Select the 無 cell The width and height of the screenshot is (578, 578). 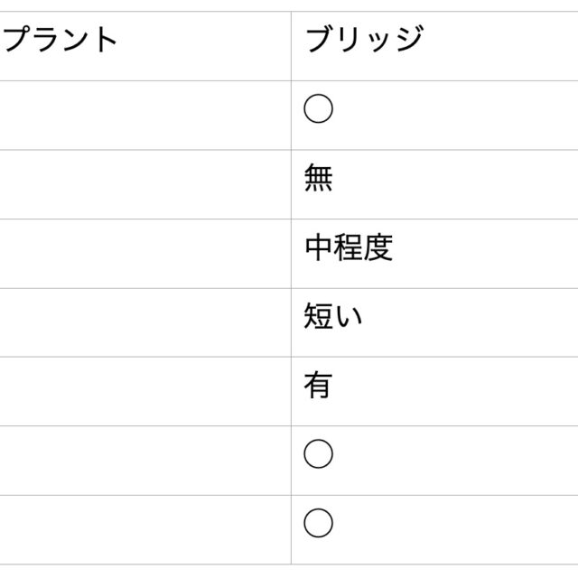319,179
